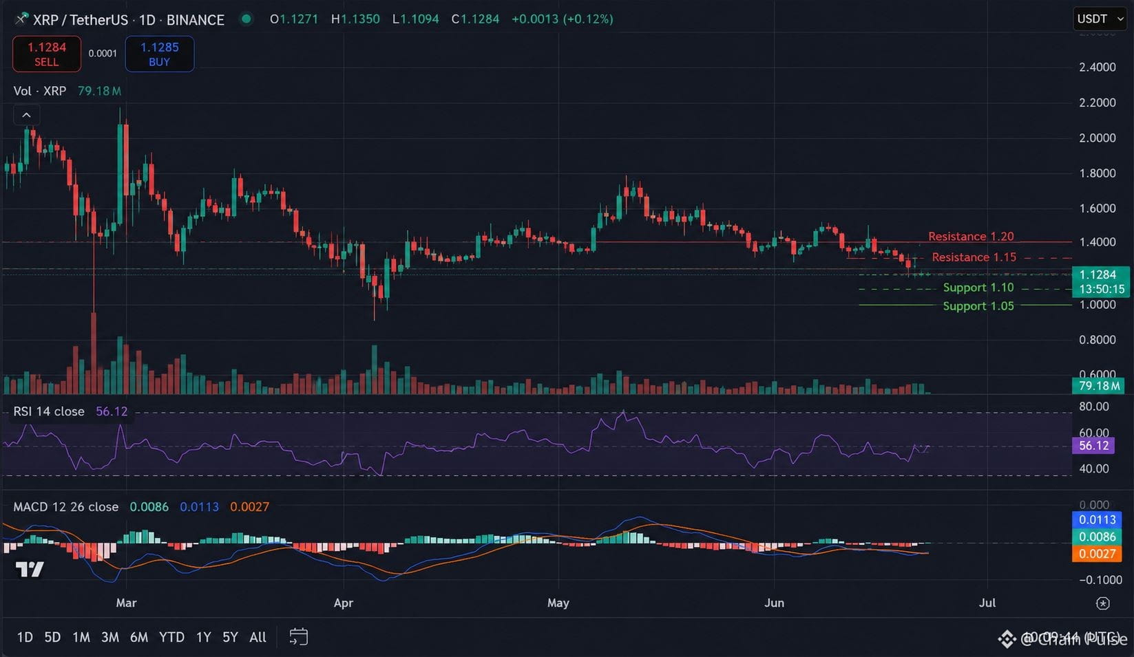Select the 1Y time range
This screenshot has width=1134, height=657.
[x=203, y=637]
